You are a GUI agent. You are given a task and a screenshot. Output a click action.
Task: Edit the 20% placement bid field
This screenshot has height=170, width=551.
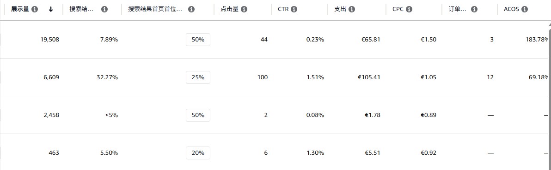[198, 153]
